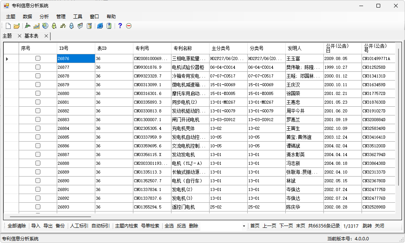Check the row 26886 checkbox
This screenshot has width=405, height=243.
point(38,146)
